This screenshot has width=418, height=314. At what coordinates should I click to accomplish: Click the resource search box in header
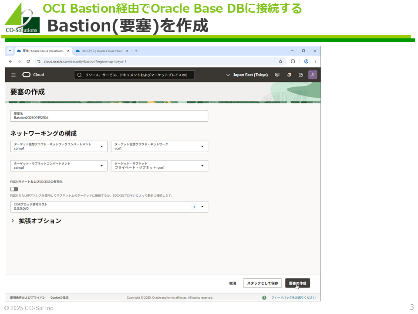134,75
